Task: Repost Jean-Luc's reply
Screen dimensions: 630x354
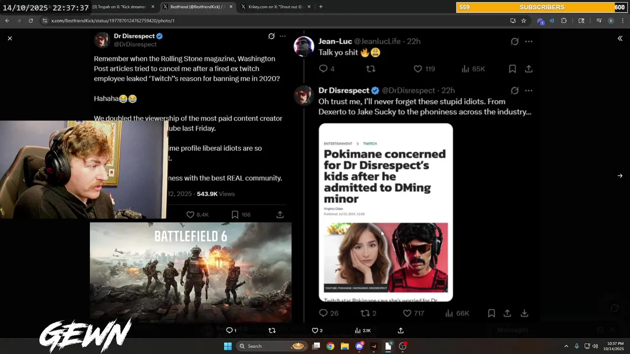Action: click(x=371, y=69)
